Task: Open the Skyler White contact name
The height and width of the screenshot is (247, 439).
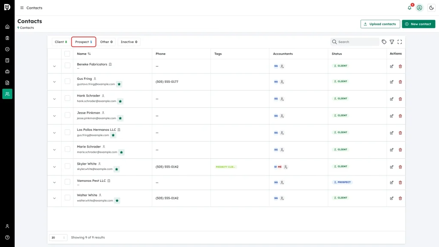Action: [x=87, y=164]
